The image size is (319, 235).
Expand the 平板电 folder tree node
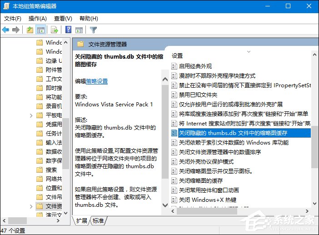click(x=31, y=115)
